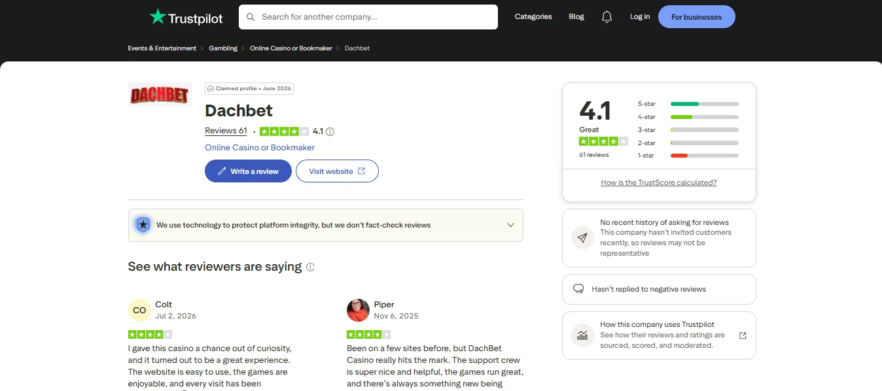Click the paper plane invitation icon
Screen dimensions: 882x391
tap(582, 237)
